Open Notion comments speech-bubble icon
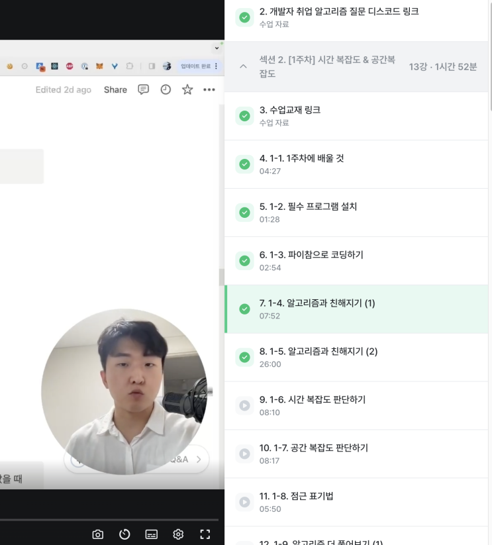The image size is (492, 545). point(143,89)
